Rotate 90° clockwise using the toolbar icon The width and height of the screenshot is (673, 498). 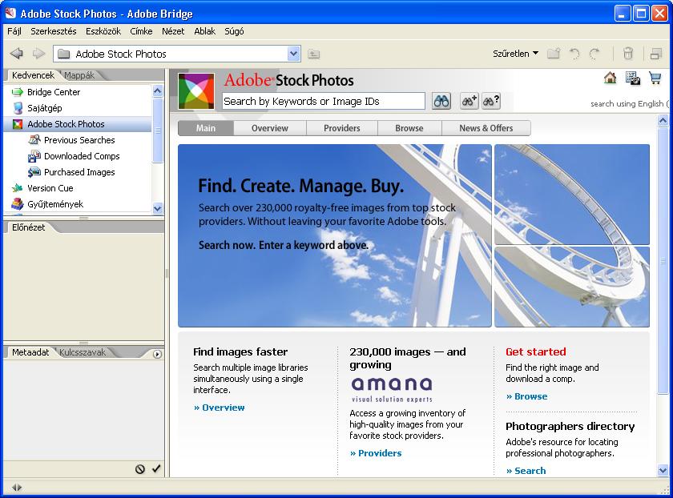[594, 54]
